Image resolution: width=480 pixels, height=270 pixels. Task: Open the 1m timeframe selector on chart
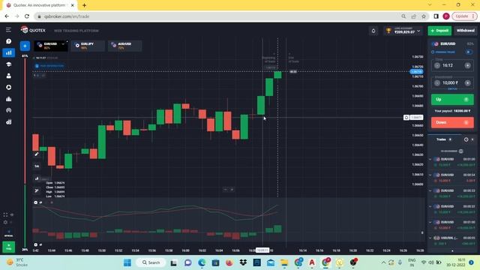point(37,166)
